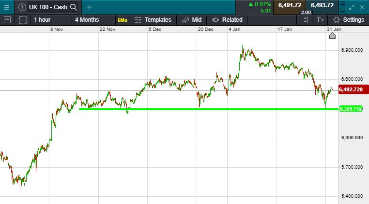Open the Related instruments menu
This screenshot has width=369, height=204.
(x=232, y=20)
